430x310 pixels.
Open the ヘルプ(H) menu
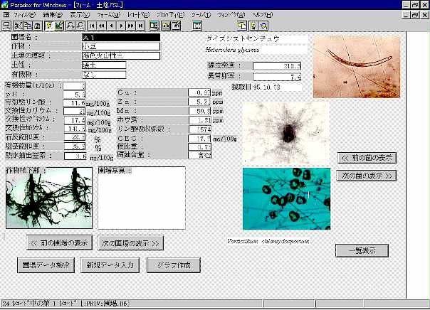[x=262, y=15]
